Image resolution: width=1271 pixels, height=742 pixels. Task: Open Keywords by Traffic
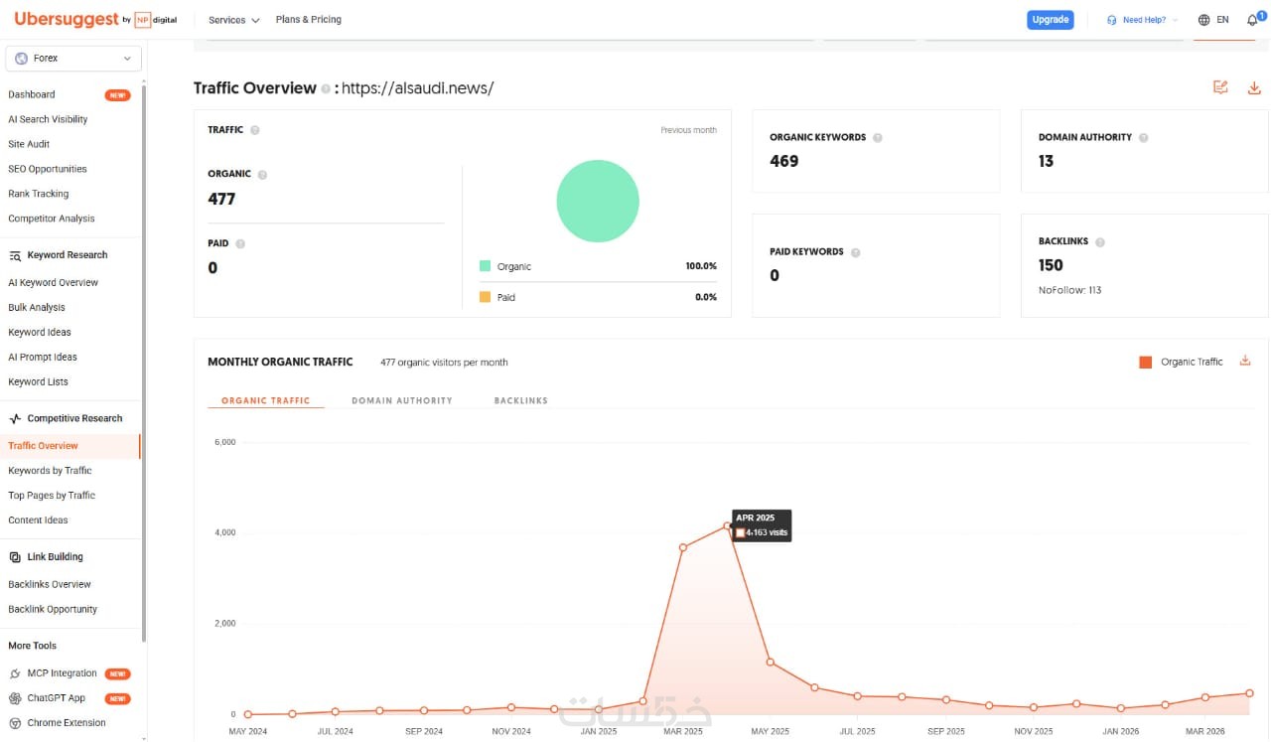tap(50, 471)
